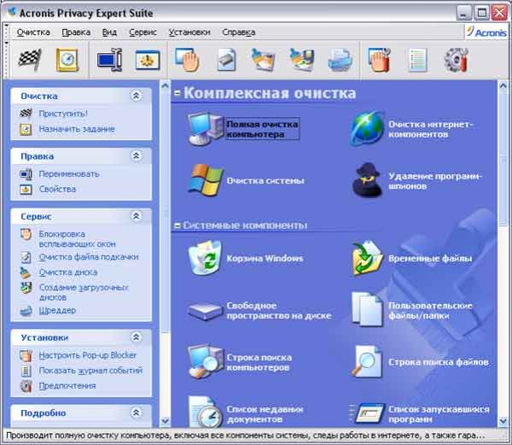Viewport: 512px width, 445px height.
Task: Click Блокировка всплывающих окон link
Action: 77,239
